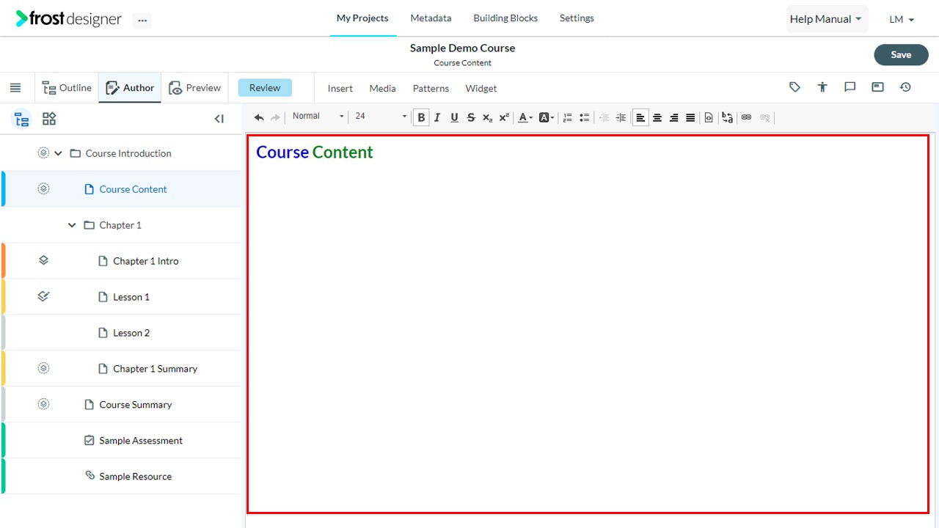The image size is (939, 528).
Task: Open the Insert menu
Action: [x=340, y=88]
